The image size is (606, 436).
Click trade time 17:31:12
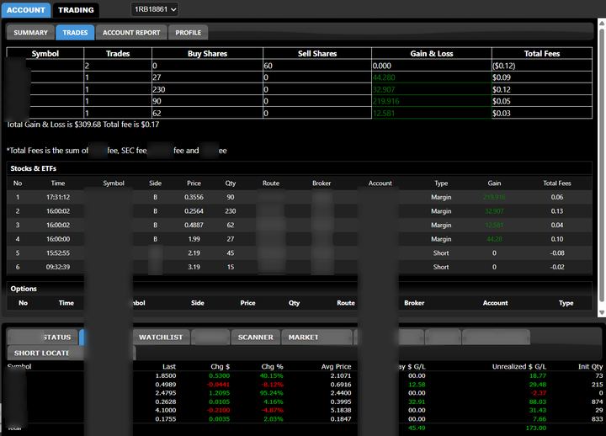coord(58,197)
